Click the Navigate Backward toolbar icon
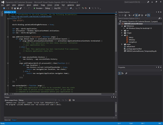The width and height of the screenshot is (163, 125). 4,8
